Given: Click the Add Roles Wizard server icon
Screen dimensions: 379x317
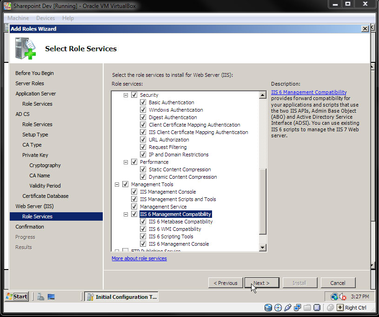Looking at the screenshot, I should pyautogui.click(x=25, y=48).
